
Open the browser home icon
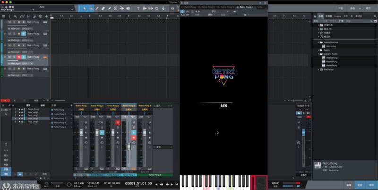click(x=315, y=16)
